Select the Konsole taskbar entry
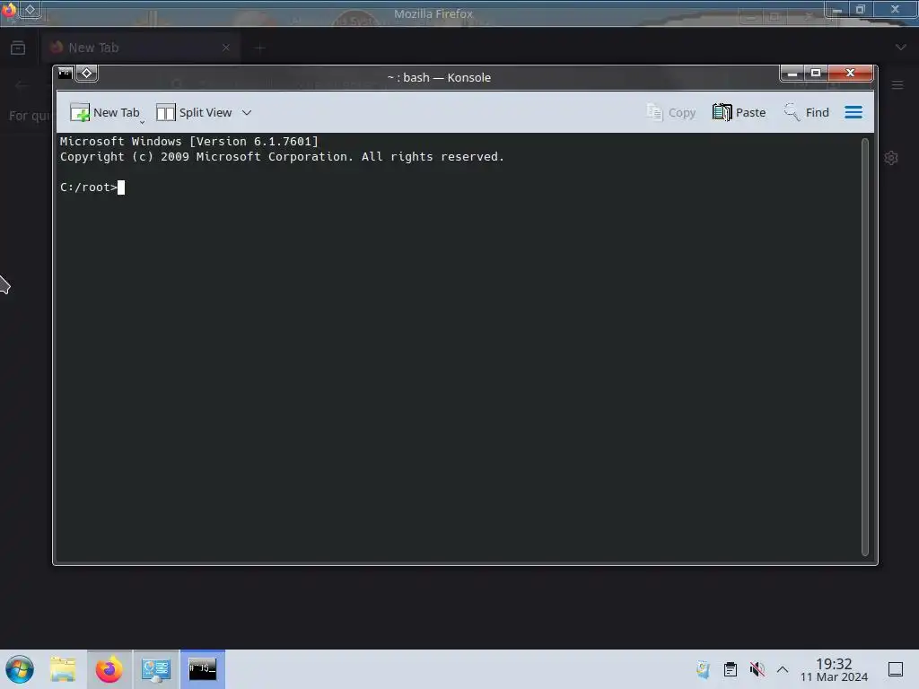 (x=203, y=669)
